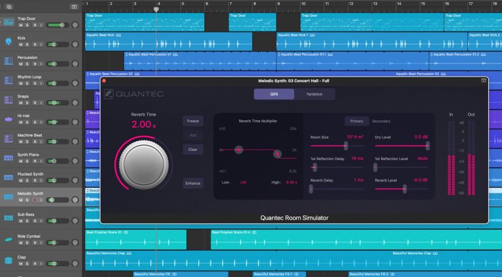Click the Snaps track icon

[8, 100]
